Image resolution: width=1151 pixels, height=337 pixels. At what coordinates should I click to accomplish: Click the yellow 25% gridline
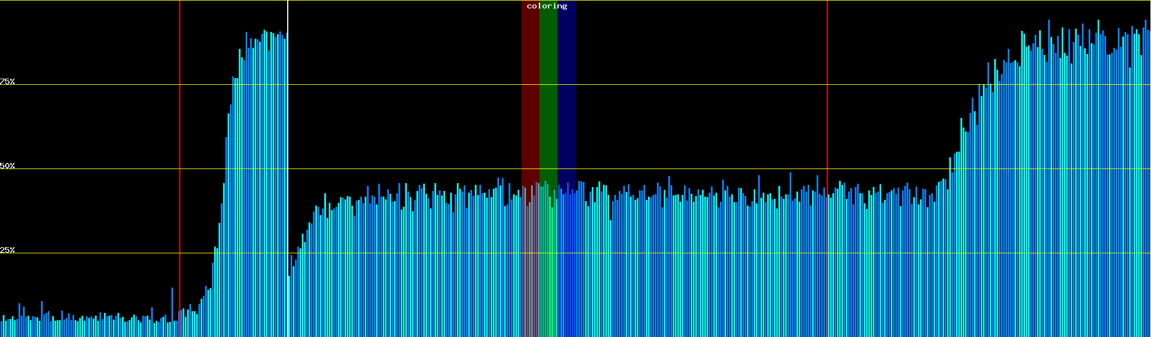pos(674,253)
